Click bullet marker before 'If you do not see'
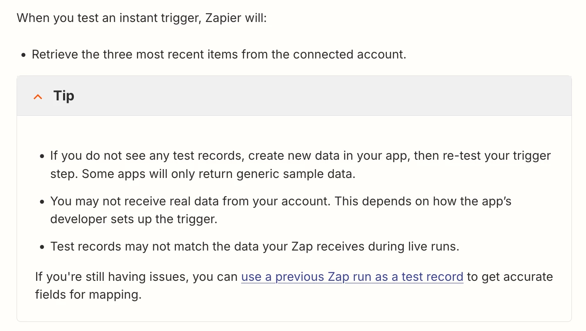The height and width of the screenshot is (331, 586). [42, 157]
